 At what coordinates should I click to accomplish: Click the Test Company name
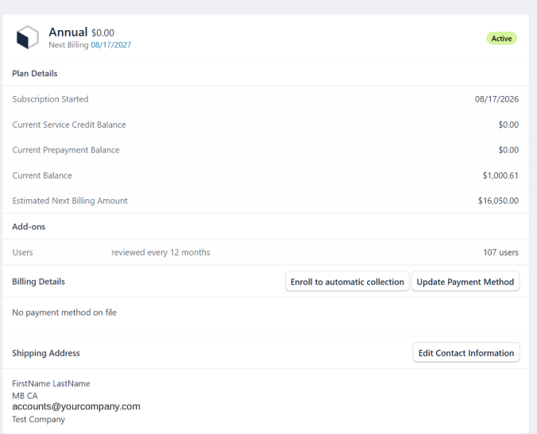coord(39,419)
